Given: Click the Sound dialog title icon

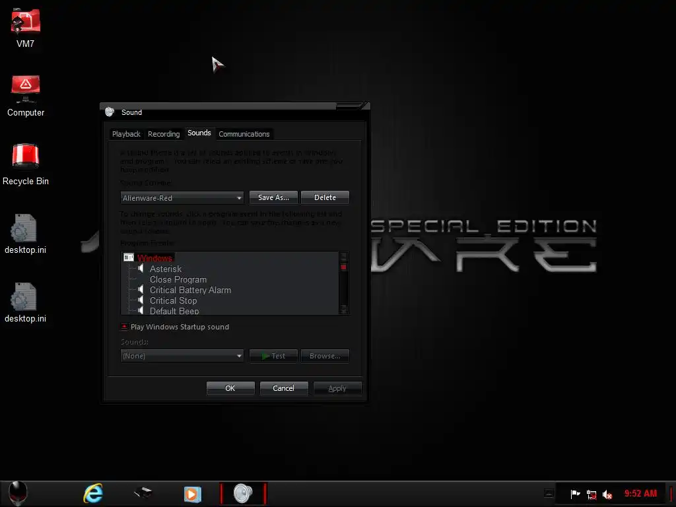Looking at the screenshot, I should pyautogui.click(x=110, y=112).
